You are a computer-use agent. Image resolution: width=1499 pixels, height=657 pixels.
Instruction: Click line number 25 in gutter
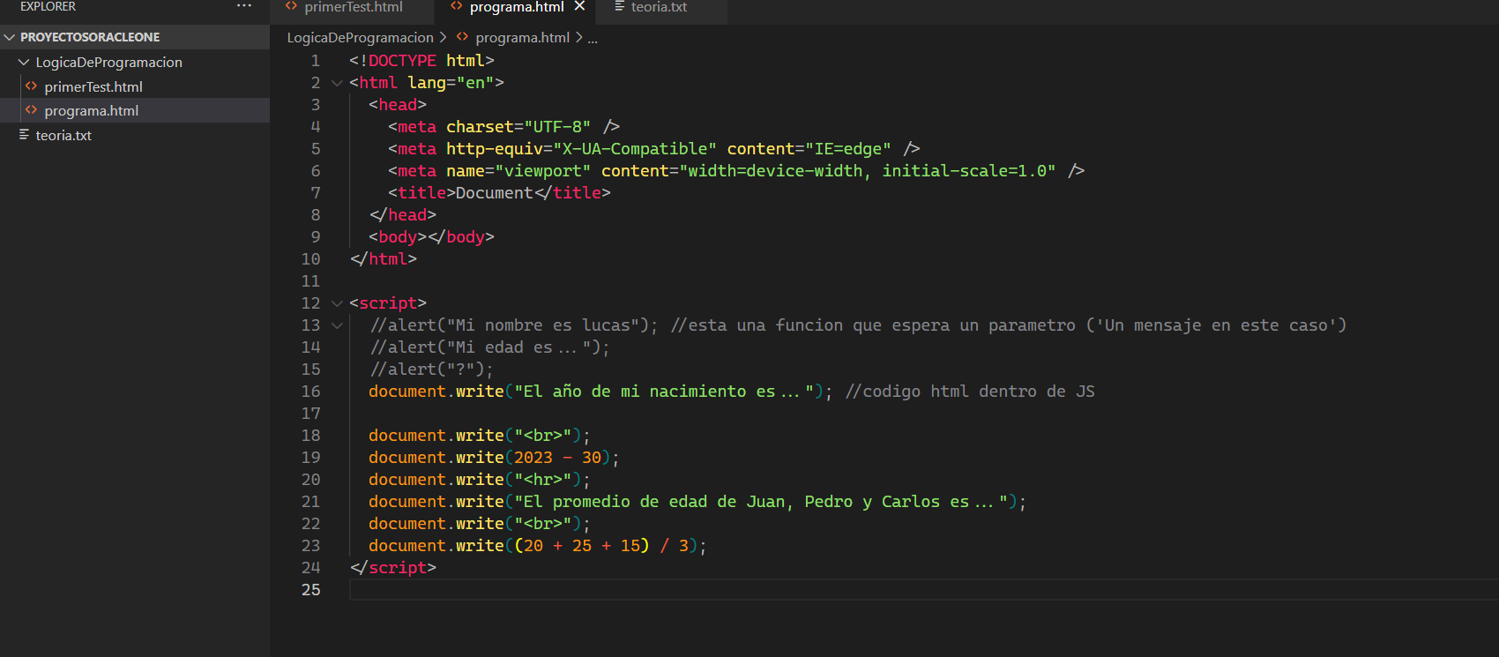tap(310, 590)
